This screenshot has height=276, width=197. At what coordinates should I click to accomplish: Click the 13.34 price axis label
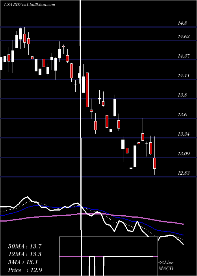184,134
